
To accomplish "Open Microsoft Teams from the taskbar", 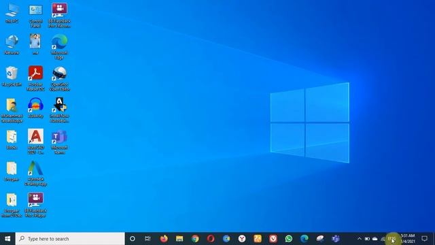I will pos(336,239).
